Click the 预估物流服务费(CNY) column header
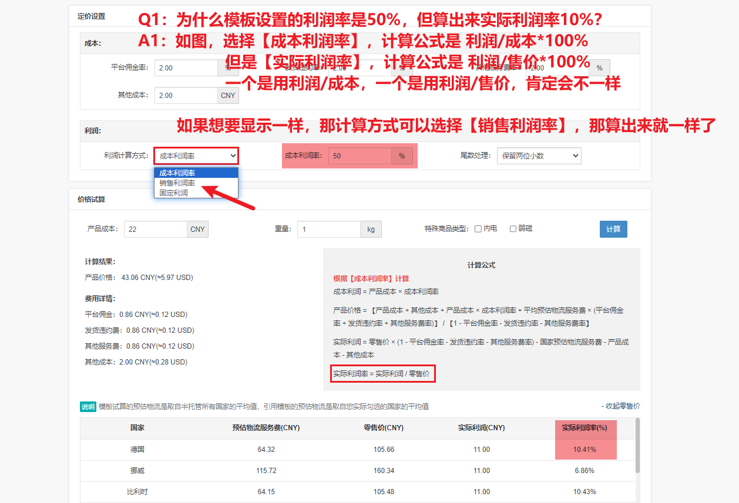The height and width of the screenshot is (503, 739). point(266,428)
